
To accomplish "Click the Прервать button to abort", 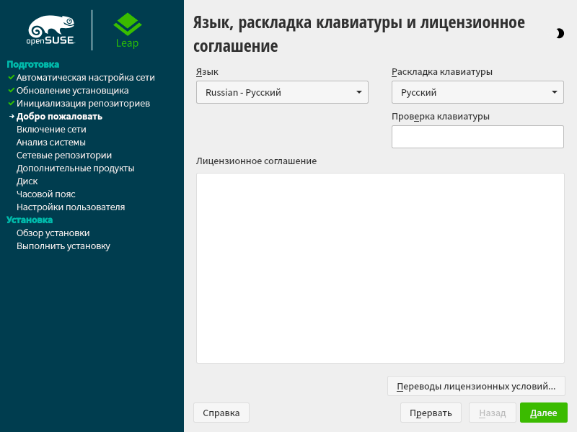I will (431, 413).
